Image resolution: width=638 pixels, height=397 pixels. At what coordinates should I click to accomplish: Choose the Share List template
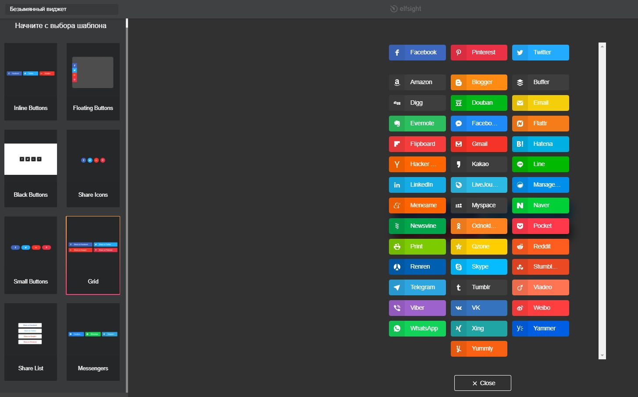pos(31,342)
